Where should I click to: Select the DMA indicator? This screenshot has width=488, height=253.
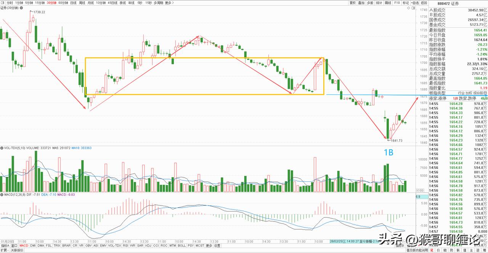pos(41,246)
